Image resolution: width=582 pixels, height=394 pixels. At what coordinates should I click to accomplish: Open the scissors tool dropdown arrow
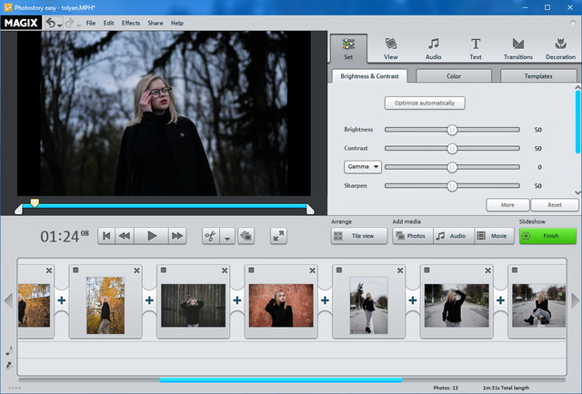pyautogui.click(x=227, y=237)
